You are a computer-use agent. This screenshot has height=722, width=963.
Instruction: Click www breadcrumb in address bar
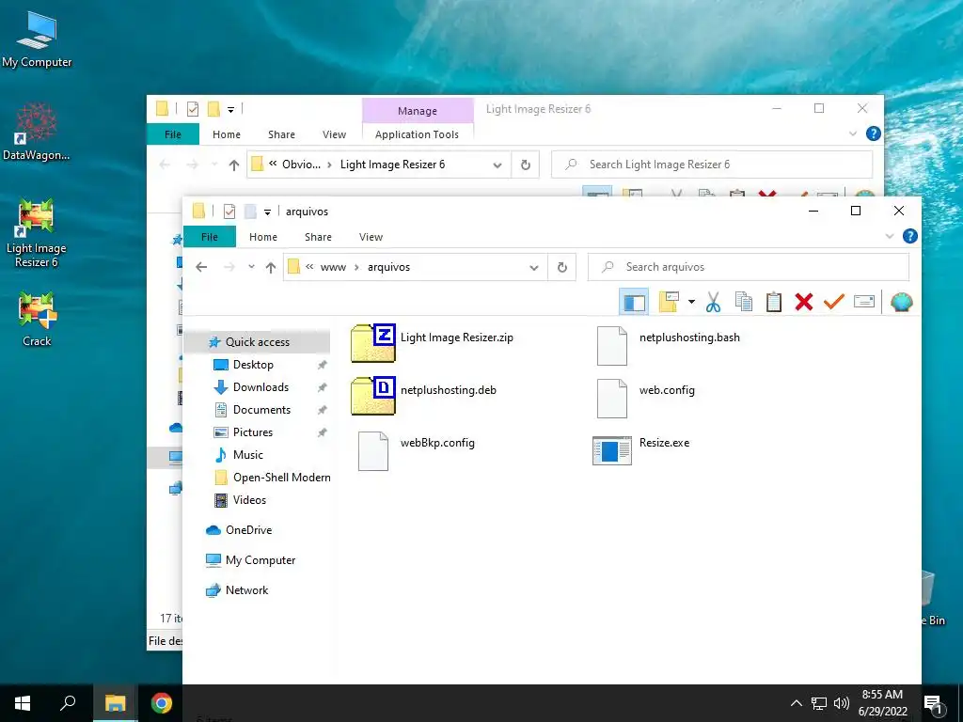[x=333, y=267]
